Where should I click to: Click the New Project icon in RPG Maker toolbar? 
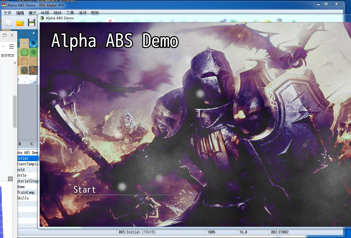click(x=9, y=22)
